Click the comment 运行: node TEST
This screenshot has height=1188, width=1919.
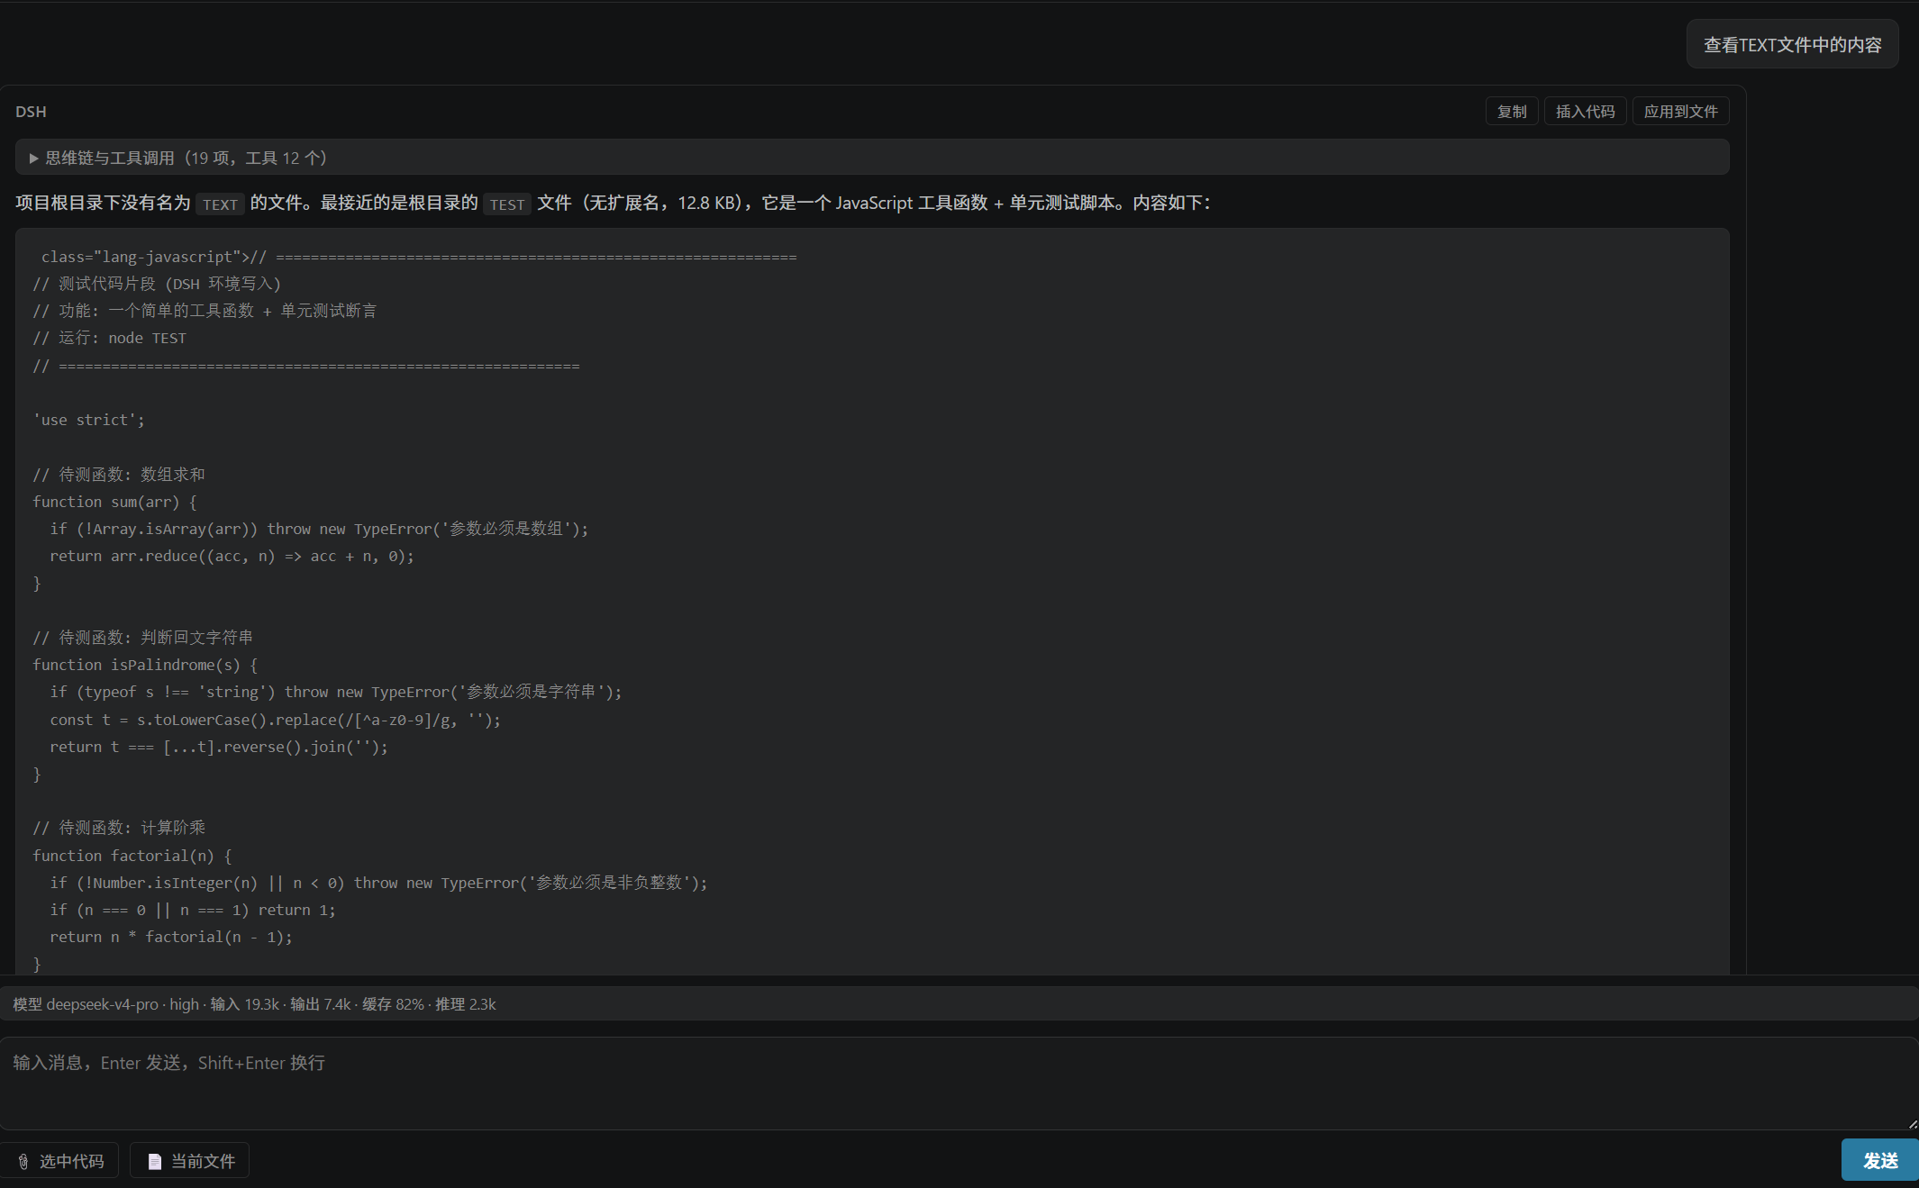click(x=110, y=338)
